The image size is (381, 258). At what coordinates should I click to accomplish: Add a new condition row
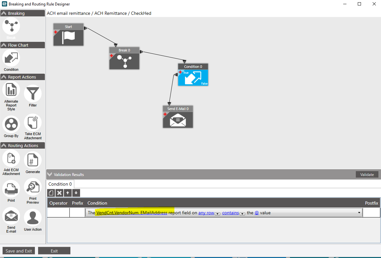point(51,193)
